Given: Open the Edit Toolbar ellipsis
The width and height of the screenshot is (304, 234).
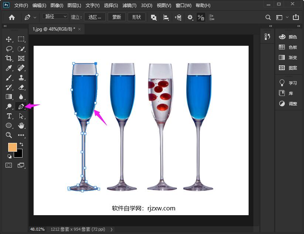Looking at the screenshot, I should (x=21, y=135).
